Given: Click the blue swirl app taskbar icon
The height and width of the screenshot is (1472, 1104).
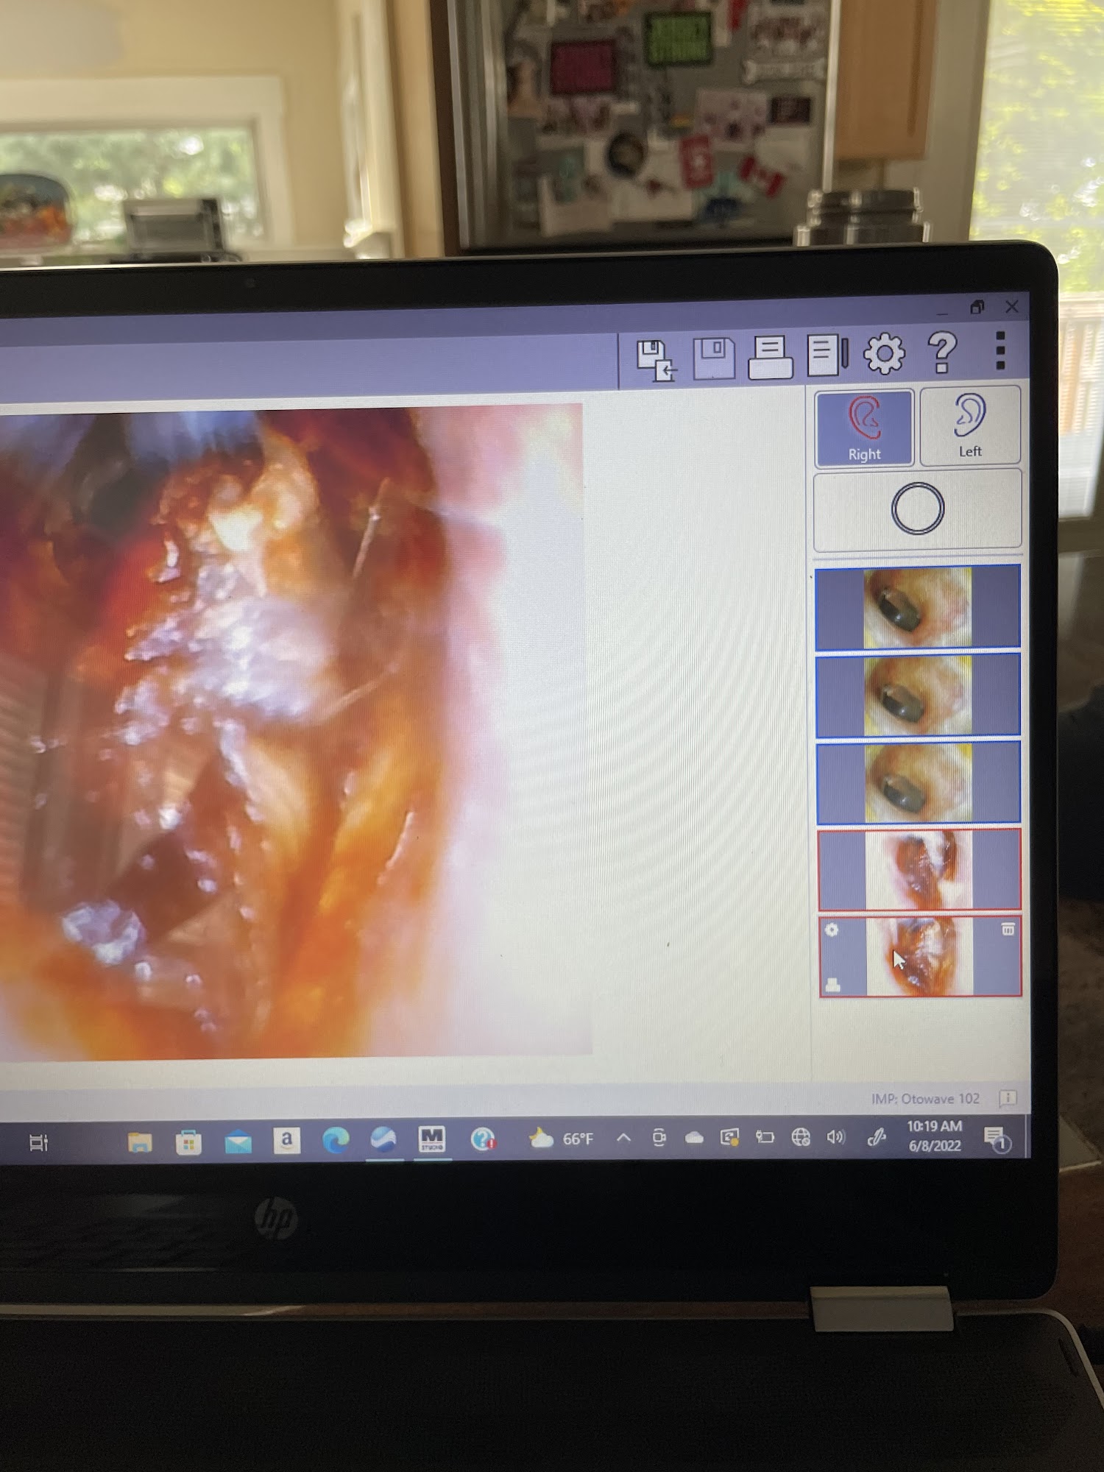Looking at the screenshot, I should click(x=383, y=1140).
